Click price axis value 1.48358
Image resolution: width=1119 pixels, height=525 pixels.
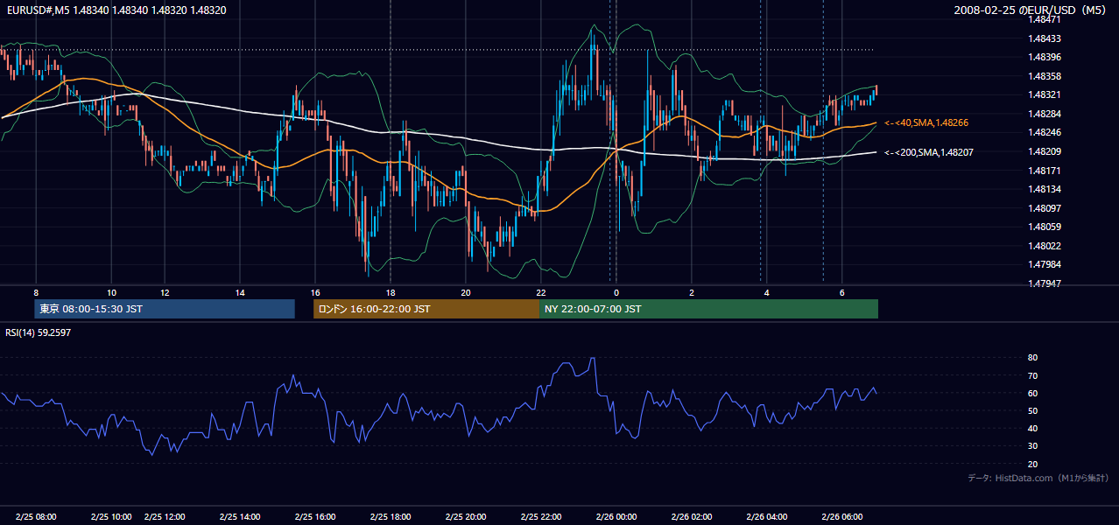[1045, 76]
